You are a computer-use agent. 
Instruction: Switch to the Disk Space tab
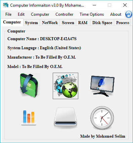pyautogui.click(x=102, y=23)
